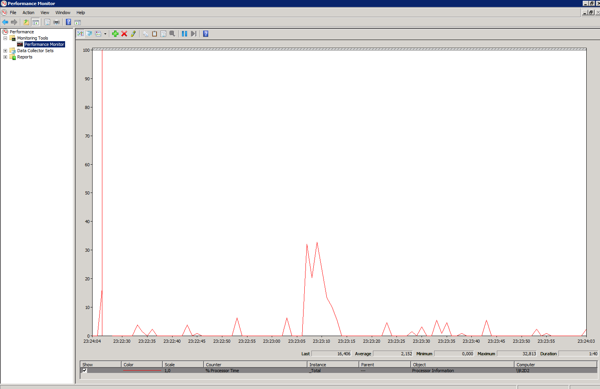The width and height of the screenshot is (600, 389).
Task: Select the Performance root node
Action: [22, 32]
